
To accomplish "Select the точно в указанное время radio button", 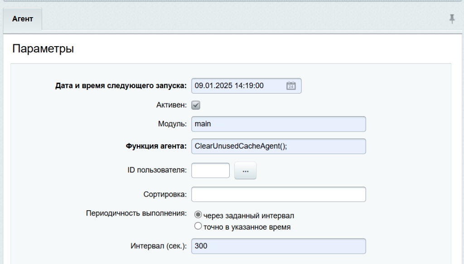I will coord(198,226).
